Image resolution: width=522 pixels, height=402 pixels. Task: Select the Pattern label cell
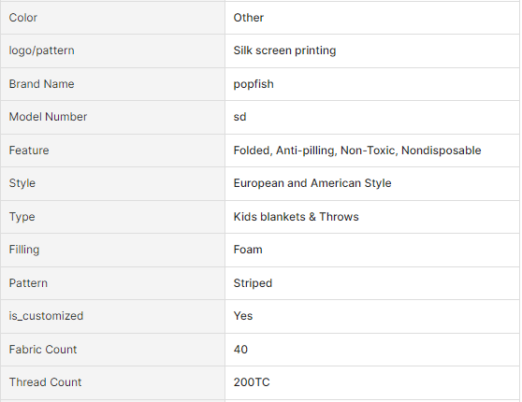[x=112, y=283]
